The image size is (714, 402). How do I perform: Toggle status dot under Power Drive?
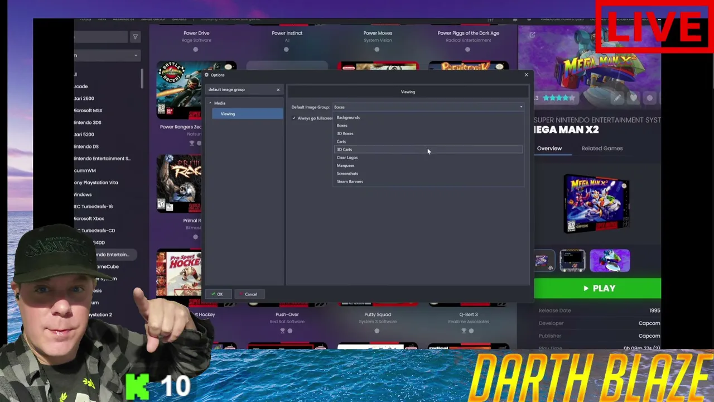pyautogui.click(x=196, y=50)
